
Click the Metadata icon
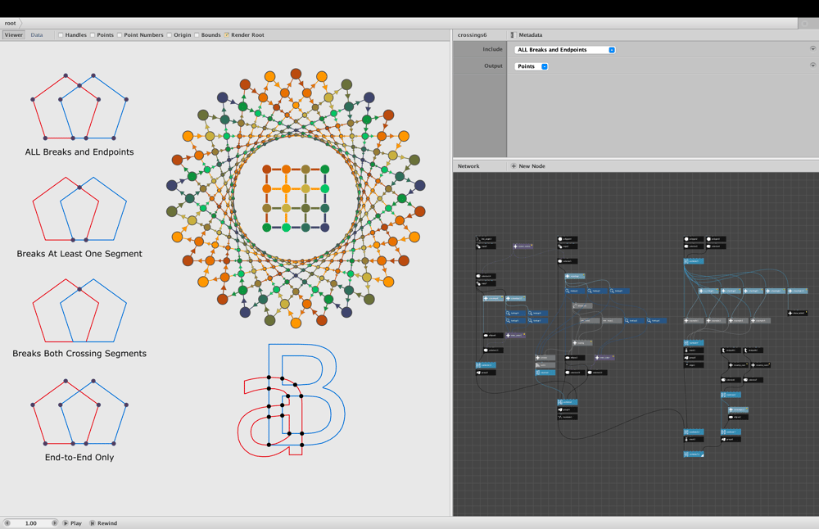(513, 35)
